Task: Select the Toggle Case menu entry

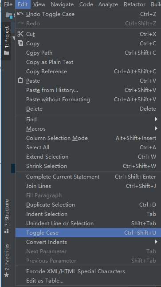Action: coord(88,232)
